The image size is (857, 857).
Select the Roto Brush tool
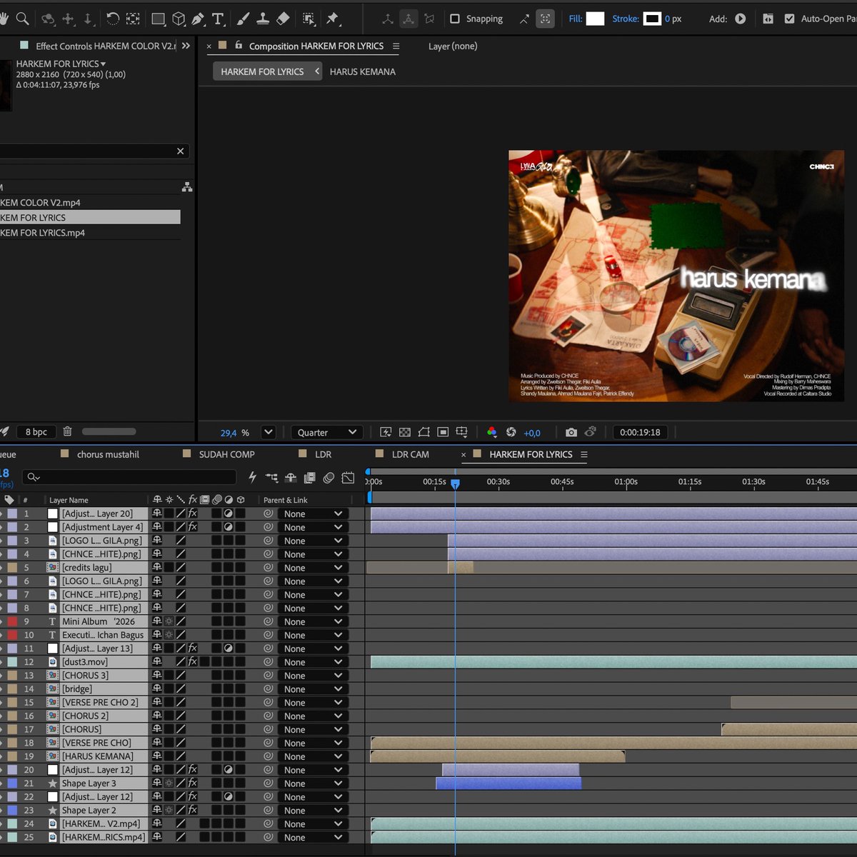tap(309, 19)
